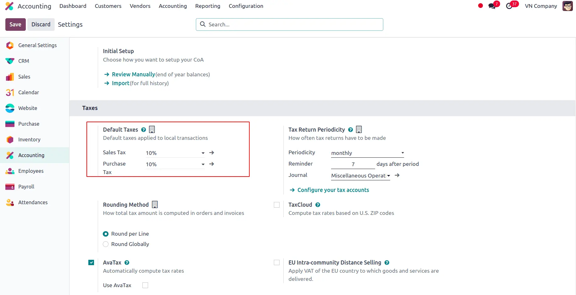576x295 pixels.
Task: Open the Reporting menu
Action: 208,6
